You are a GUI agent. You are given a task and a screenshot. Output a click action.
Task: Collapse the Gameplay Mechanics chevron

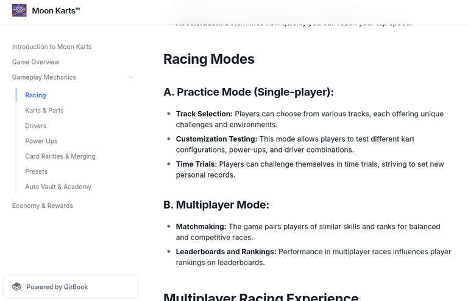(x=131, y=77)
